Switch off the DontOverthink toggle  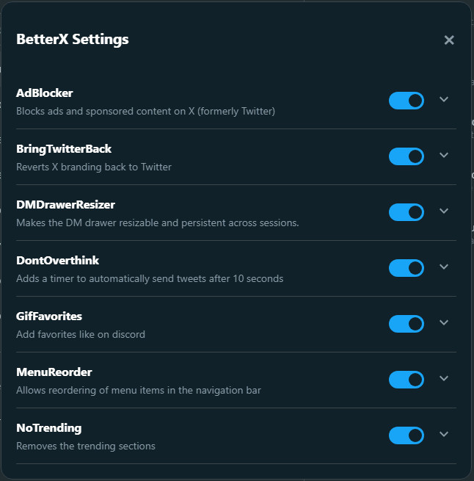tap(406, 268)
